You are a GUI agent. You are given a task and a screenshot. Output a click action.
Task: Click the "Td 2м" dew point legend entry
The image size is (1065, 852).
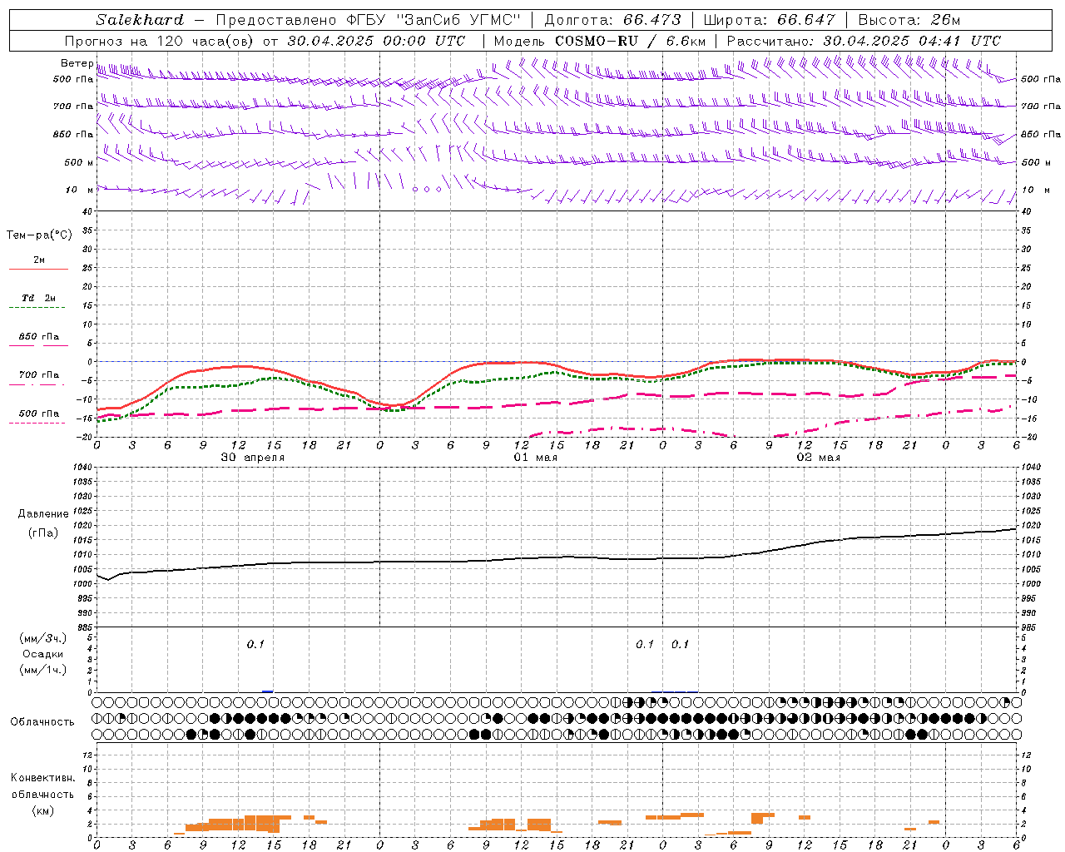point(38,298)
